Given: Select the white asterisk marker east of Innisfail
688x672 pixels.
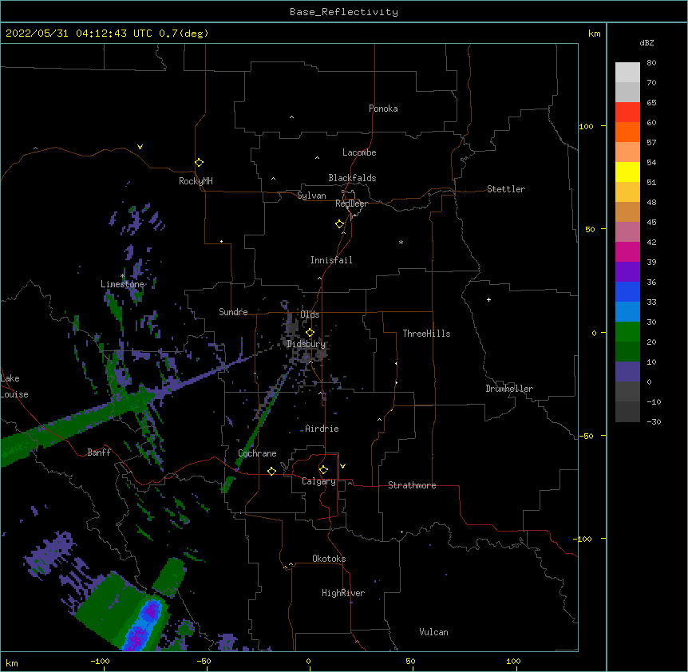Looking at the screenshot, I should tap(401, 243).
